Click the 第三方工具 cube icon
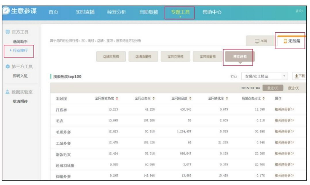Image resolution: width=310 pixels, height=185 pixels. [x=7, y=66]
